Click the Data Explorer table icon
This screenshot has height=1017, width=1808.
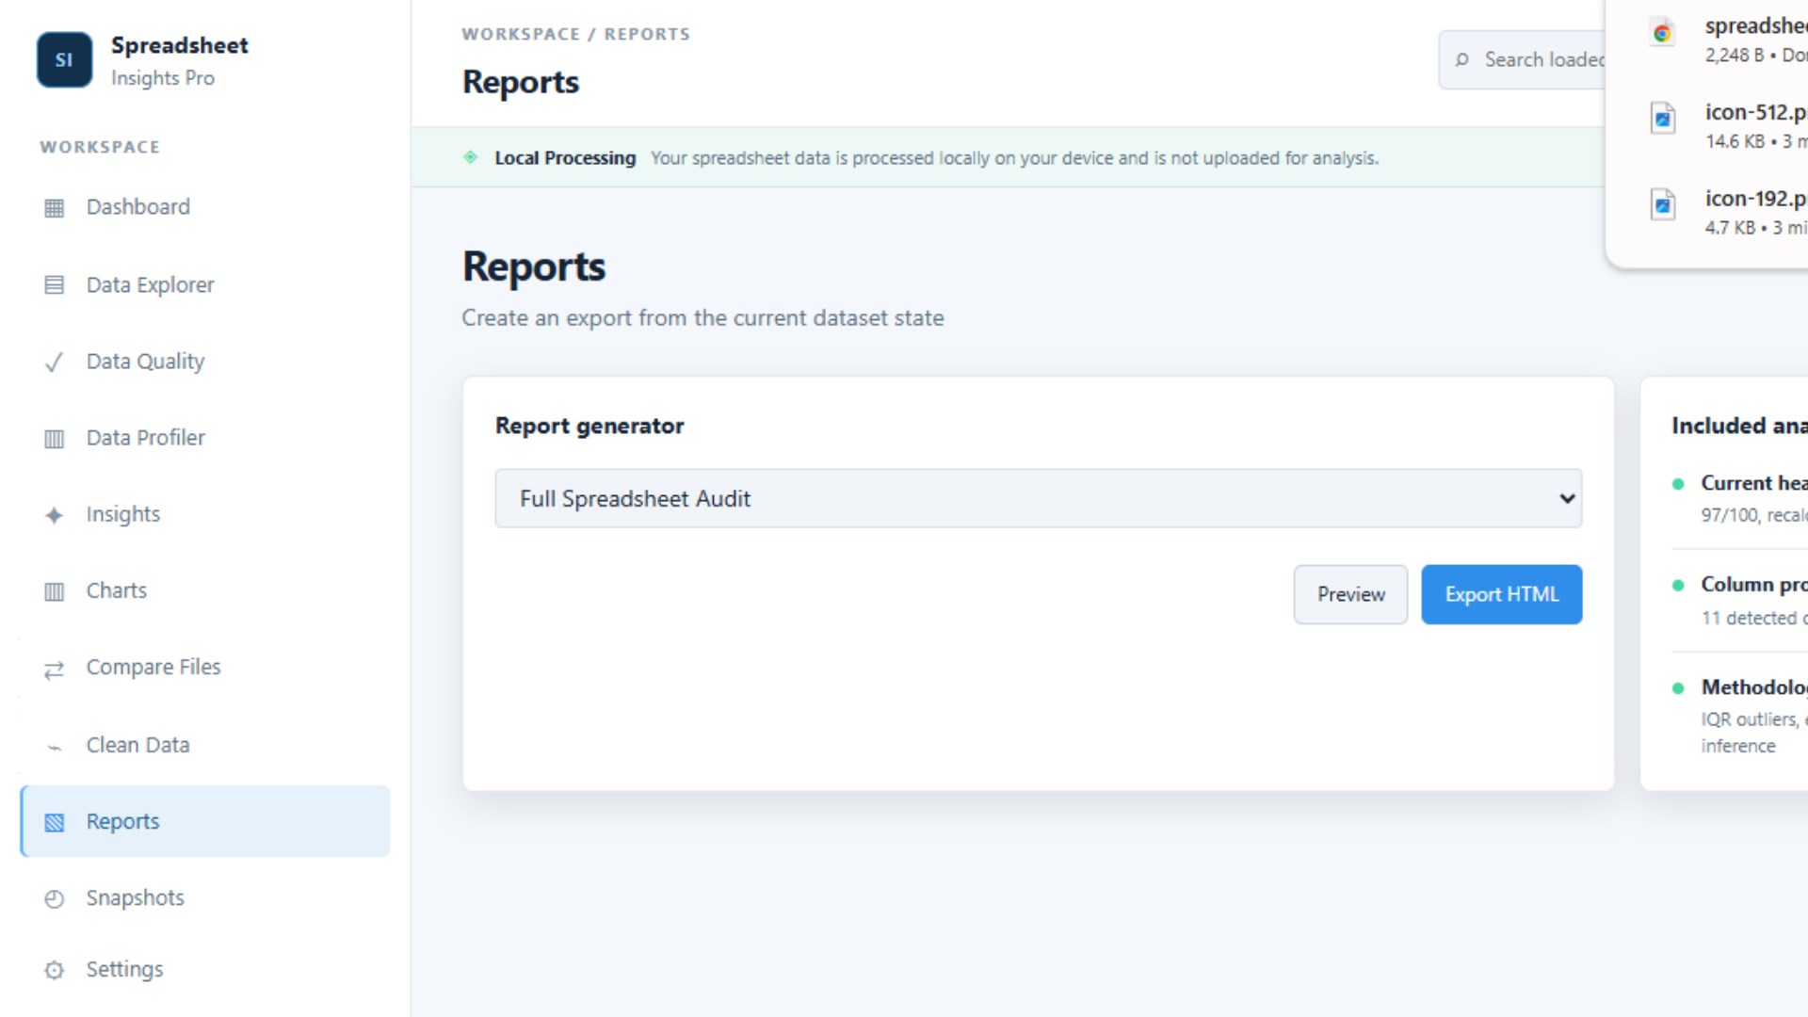(x=55, y=285)
